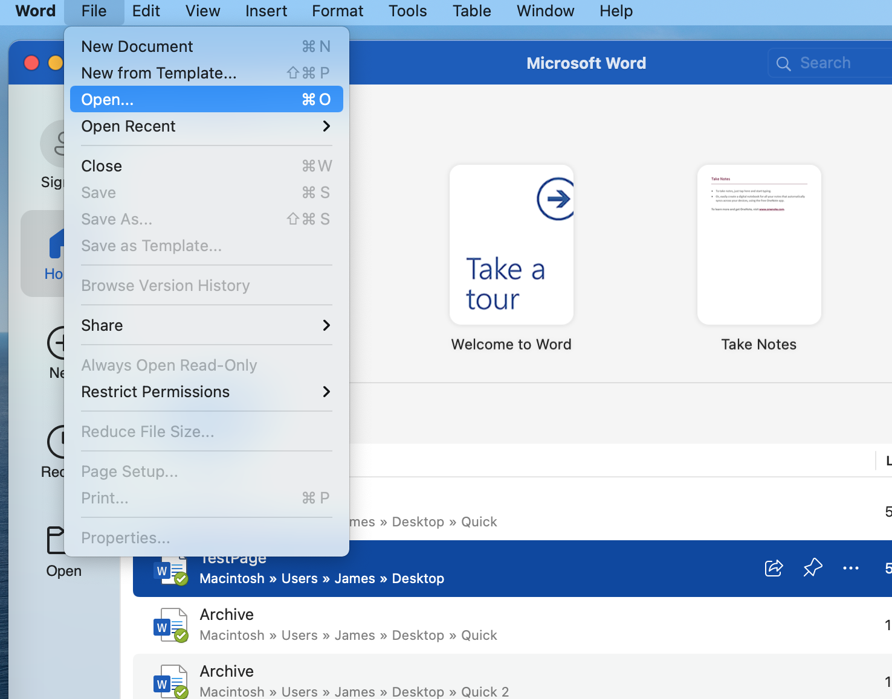This screenshot has height=699, width=892.
Task: Open the View menu
Action: click(x=203, y=11)
